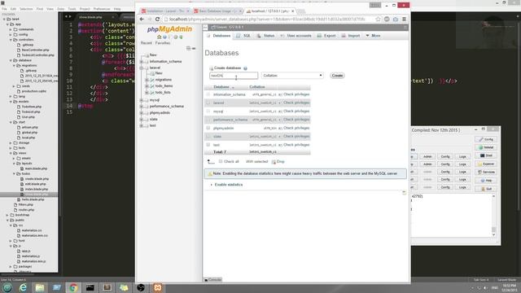Collapse the laravel node in the tree
Viewport: 521px width, 293px height.
tap(142, 68)
